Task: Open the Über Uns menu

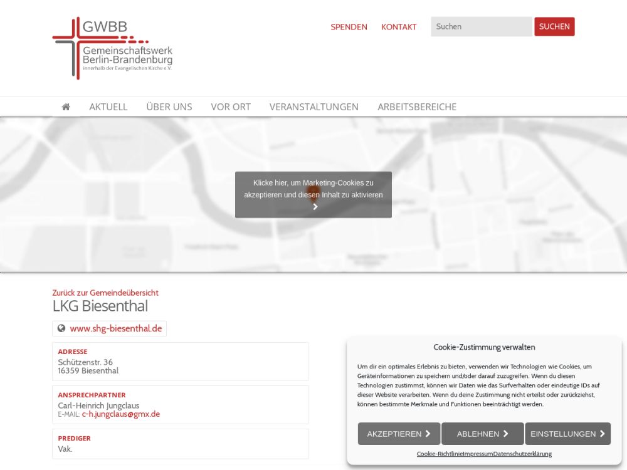Action: coord(169,107)
